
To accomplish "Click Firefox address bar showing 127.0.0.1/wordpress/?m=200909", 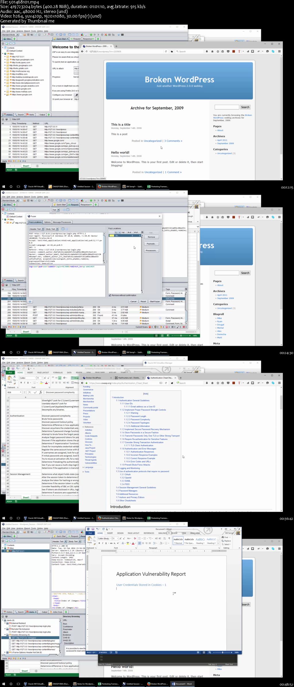I will tap(125, 52).
